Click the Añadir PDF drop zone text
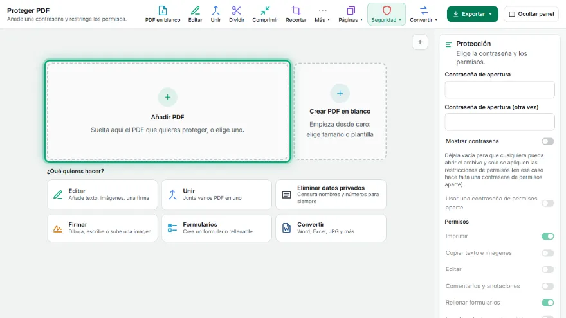The height and width of the screenshot is (318, 566). click(167, 130)
